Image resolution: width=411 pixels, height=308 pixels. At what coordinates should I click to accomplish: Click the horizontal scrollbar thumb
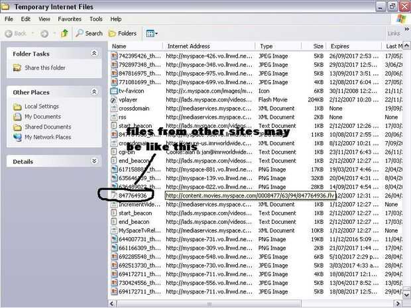pos(209,303)
